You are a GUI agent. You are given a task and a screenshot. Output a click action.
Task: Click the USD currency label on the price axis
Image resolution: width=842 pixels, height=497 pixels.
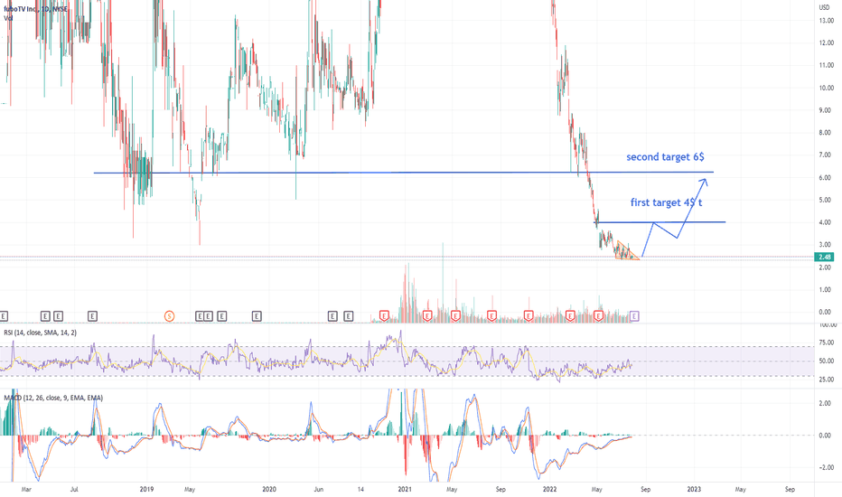[x=824, y=7]
